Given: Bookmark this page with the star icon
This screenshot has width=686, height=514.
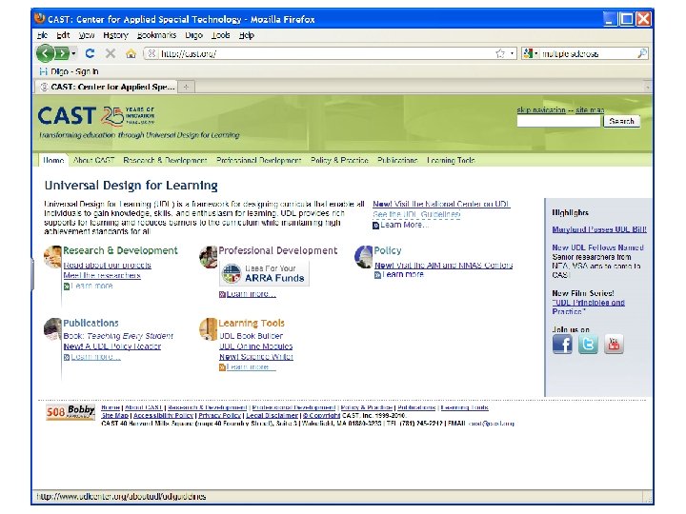Looking at the screenshot, I should tap(500, 53).
